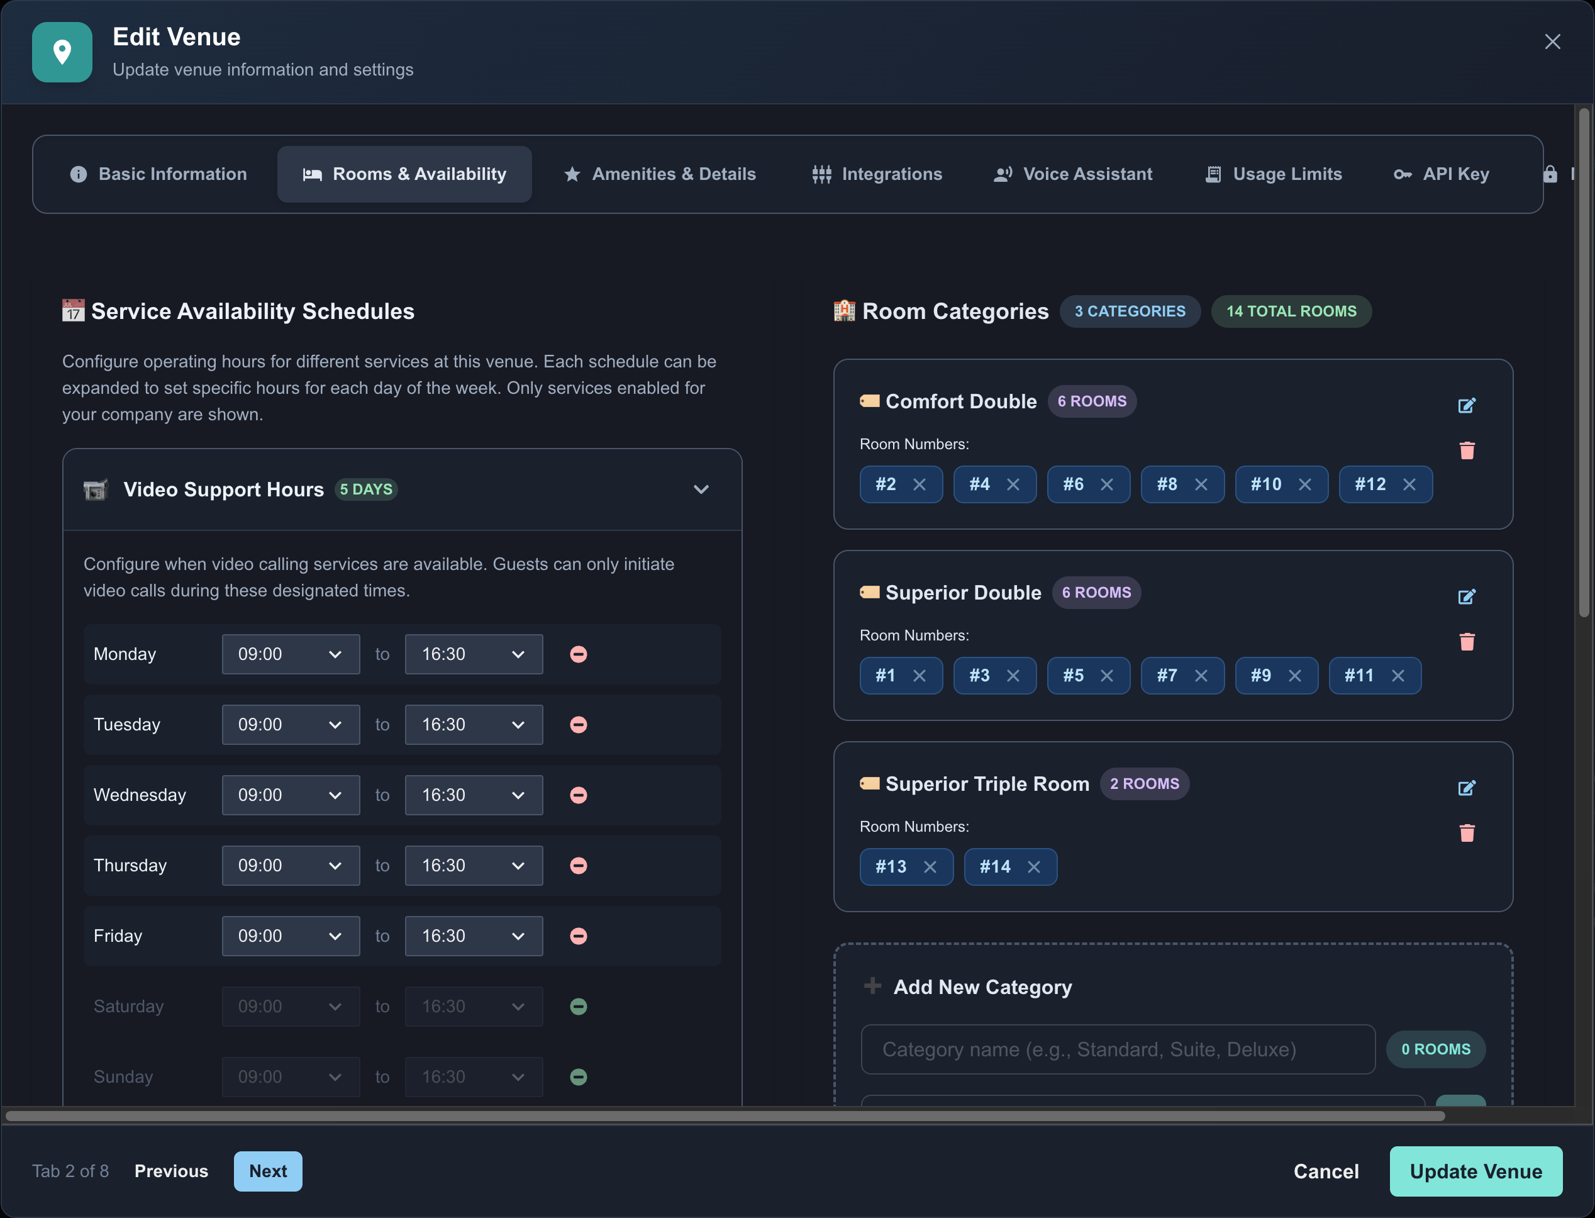This screenshot has width=1595, height=1218.
Task: Delete the Superior Triple Room category
Action: pos(1467,833)
